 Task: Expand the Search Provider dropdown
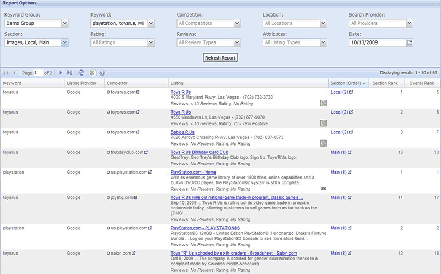410,23
